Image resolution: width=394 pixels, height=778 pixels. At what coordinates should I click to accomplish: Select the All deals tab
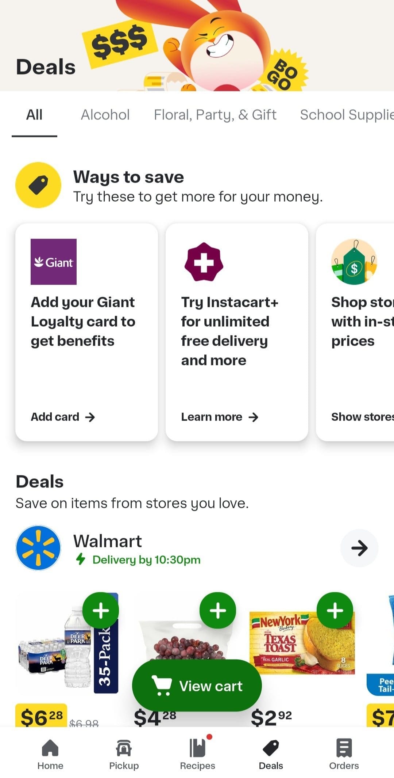(x=34, y=115)
